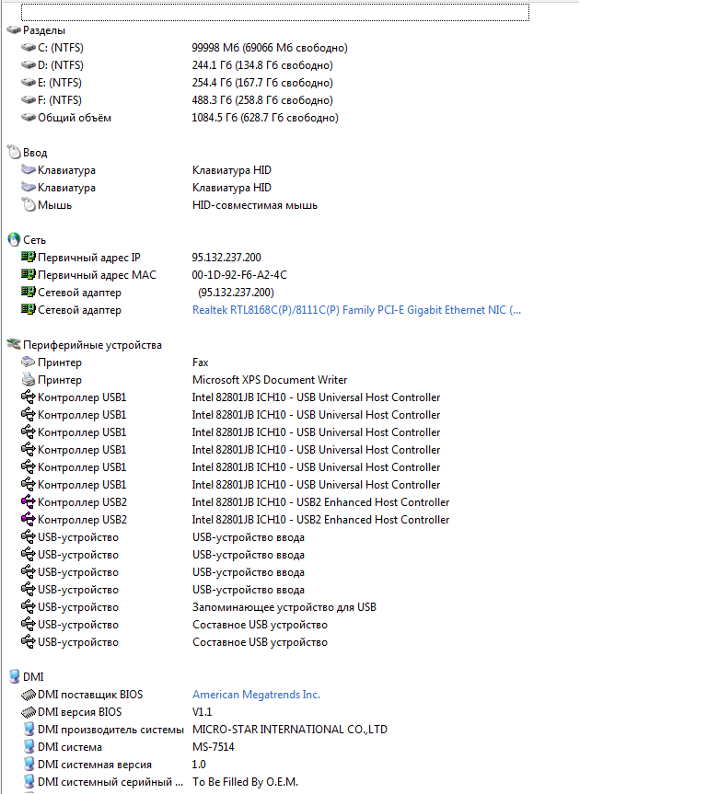Select the Периферийные устройства header
This screenshot has height=794, width=707.
coord(92,345)
